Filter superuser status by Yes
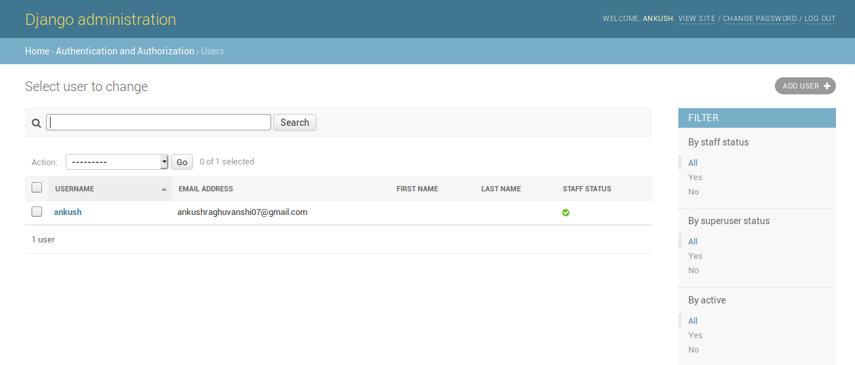The image size is (855, 365). click(x=695, y=256)
